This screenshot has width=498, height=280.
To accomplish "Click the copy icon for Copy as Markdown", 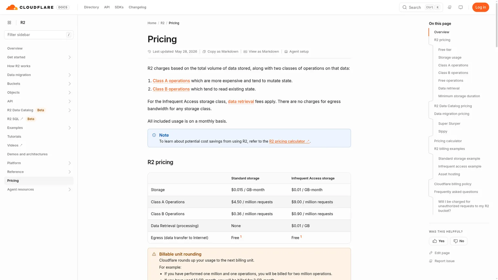I will pos(204,52).
